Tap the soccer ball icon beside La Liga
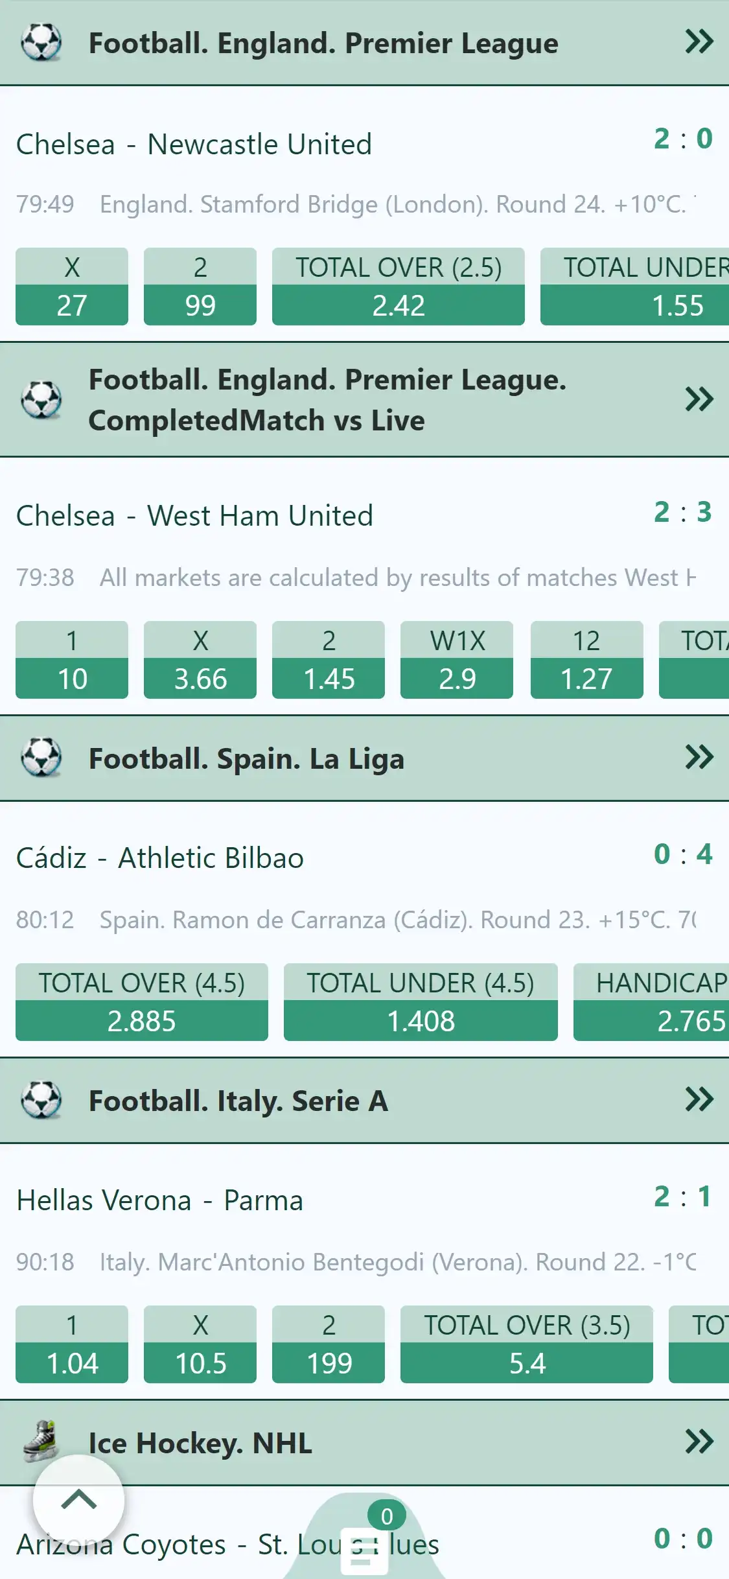 pyautogui.click(x=41, y=757)
